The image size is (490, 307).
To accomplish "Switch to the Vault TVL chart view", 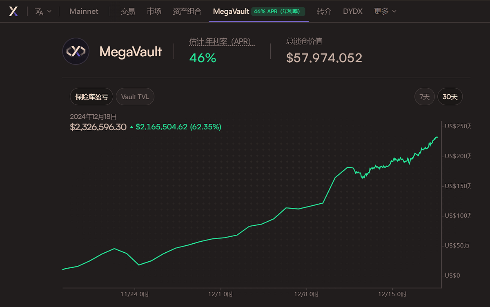I will (x=135, y=96).
